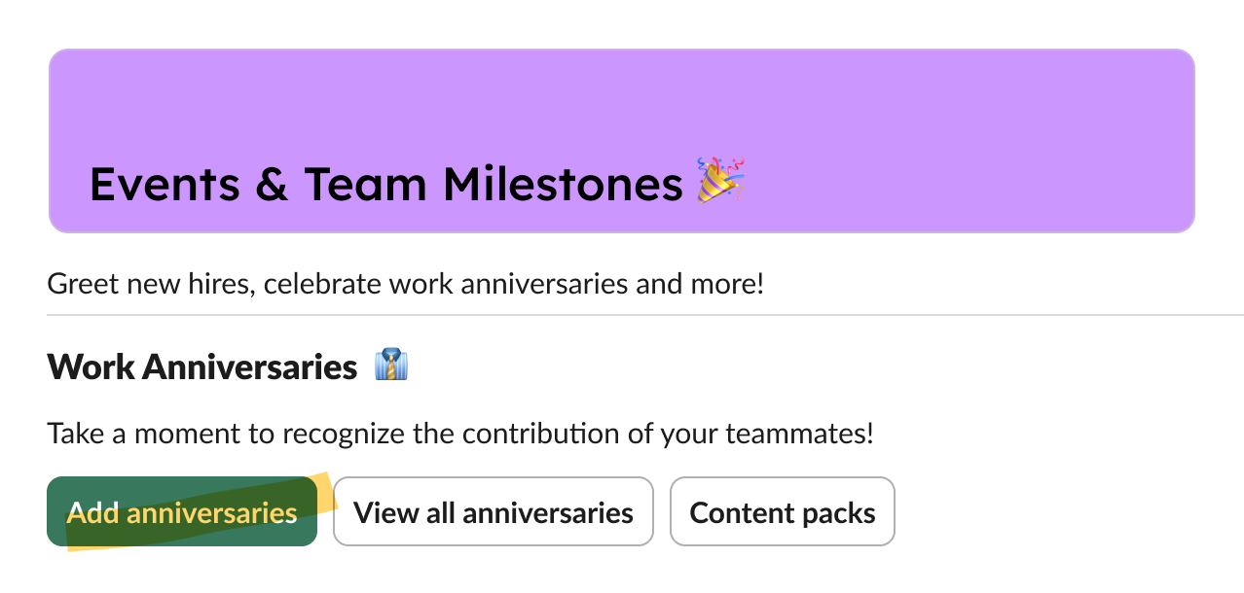This screenshot has height=593, width=1244.
Task: Click the necktie emoji beside Work Anniversaries
Action: tap(393, 366)
